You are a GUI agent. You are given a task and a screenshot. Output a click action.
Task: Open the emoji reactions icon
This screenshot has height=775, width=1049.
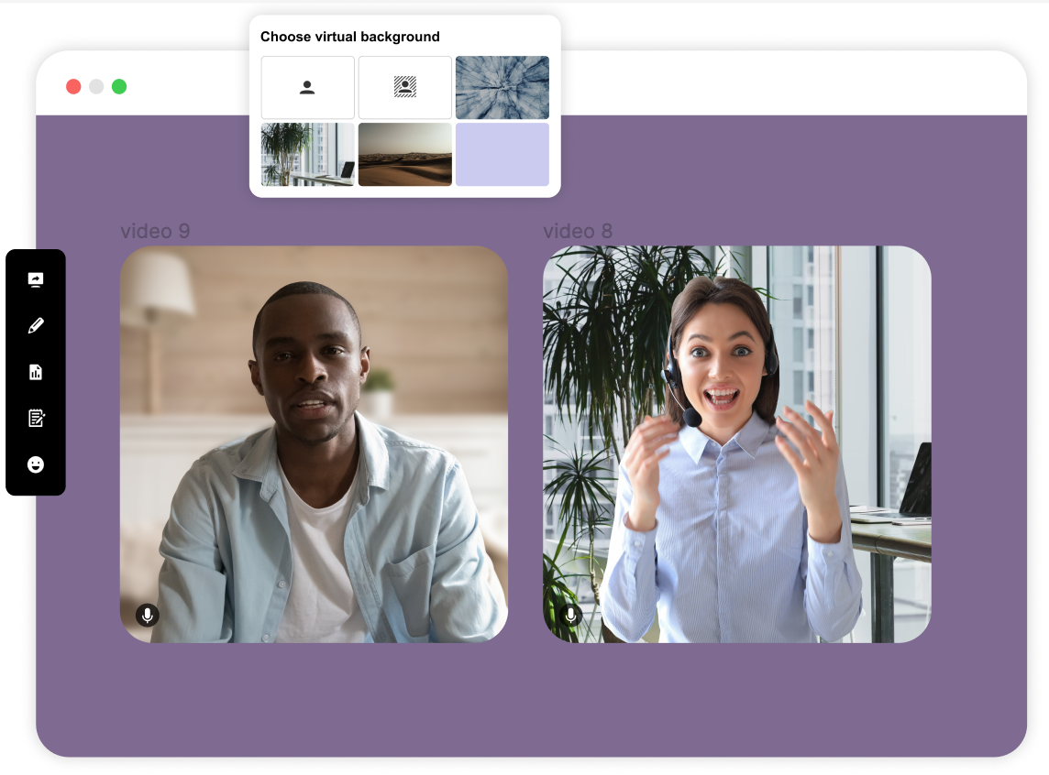pos(35,464)
